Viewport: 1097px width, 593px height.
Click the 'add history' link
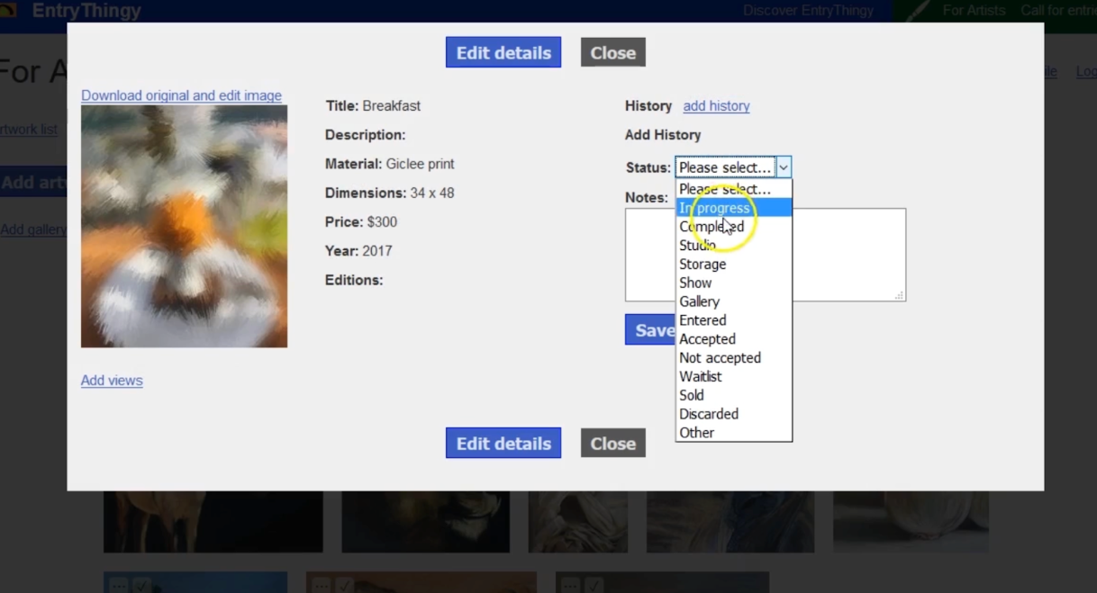point(716,106)
